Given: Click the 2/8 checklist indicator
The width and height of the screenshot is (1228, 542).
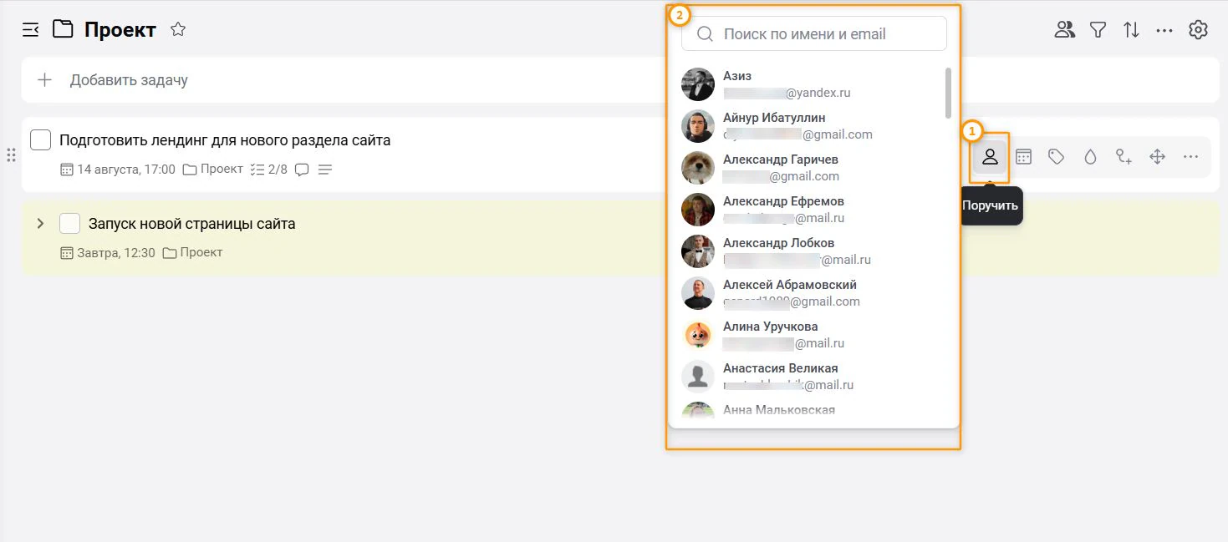Looking at the screenshot, I should [268, 170].
